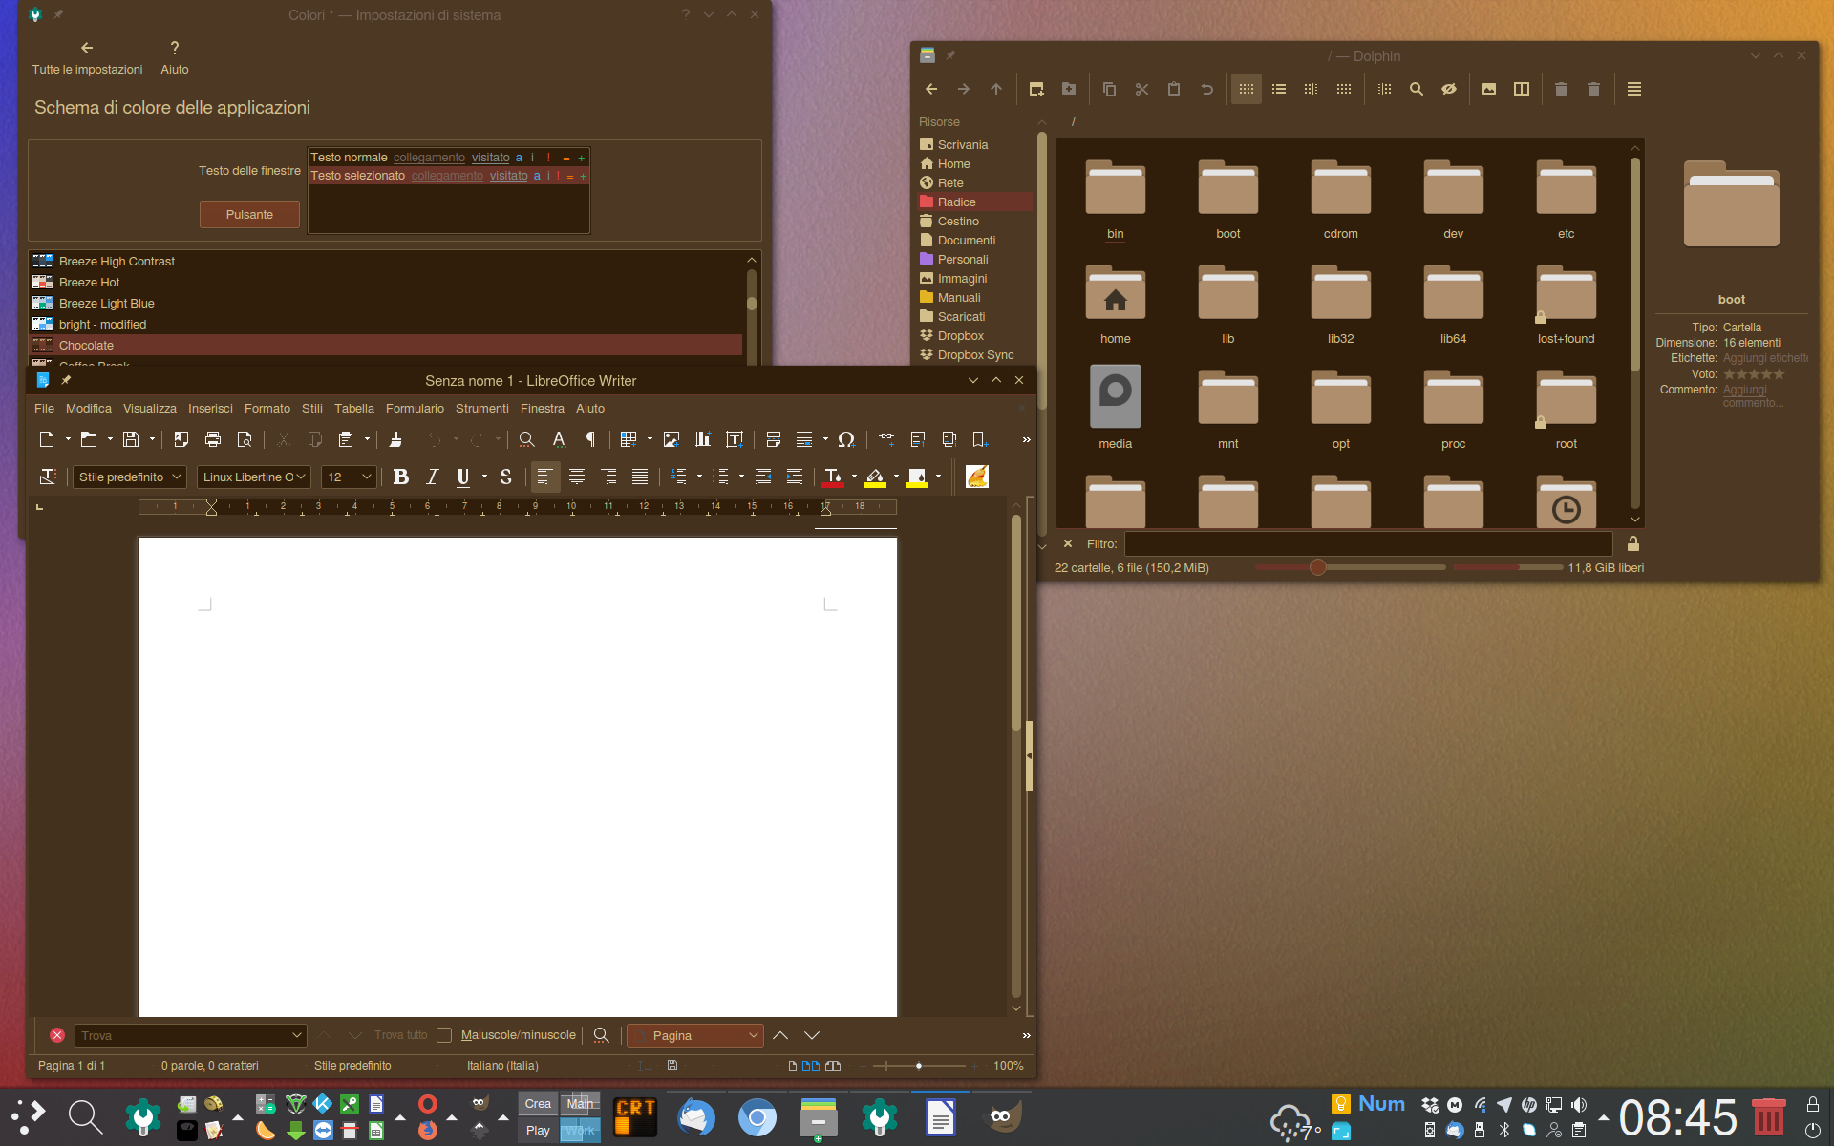Toggle hidden files eye icon in Dolphin

(1449, 89)
